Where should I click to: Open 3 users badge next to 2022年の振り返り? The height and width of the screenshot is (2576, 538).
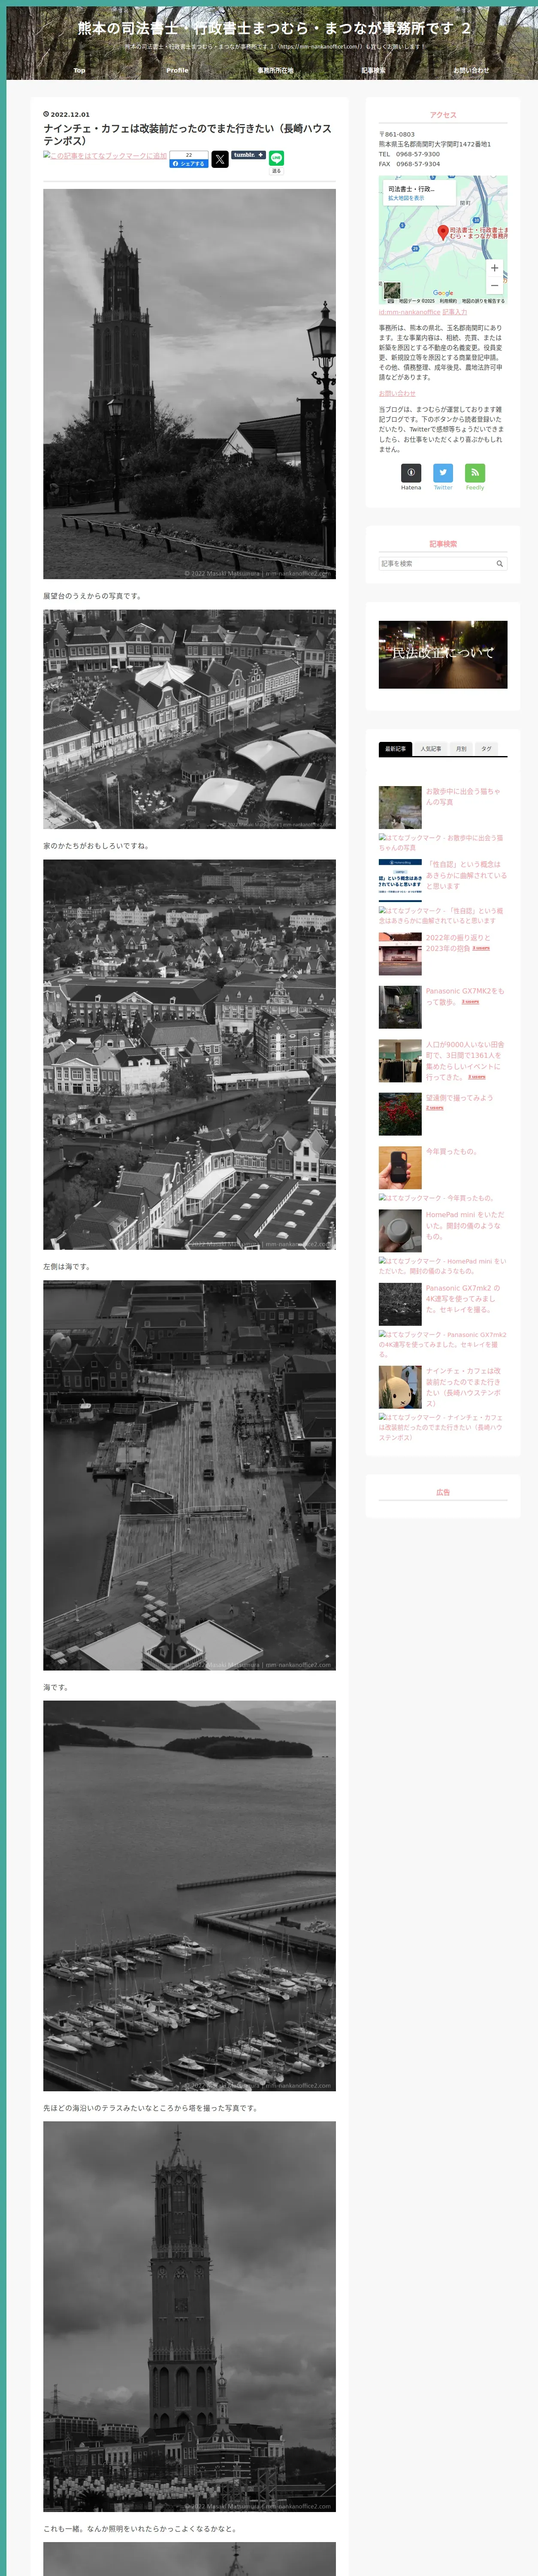pyautogui.click(x=481, y=948)
